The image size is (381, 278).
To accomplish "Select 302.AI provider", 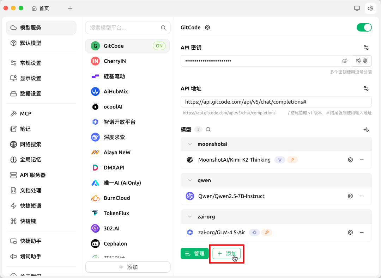I will [128, 229].
